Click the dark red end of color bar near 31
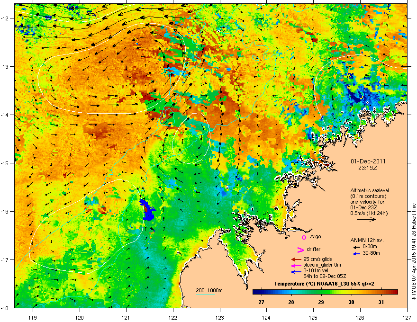The height and width of the screenshot is (322, 417). [x=394, y=292]
